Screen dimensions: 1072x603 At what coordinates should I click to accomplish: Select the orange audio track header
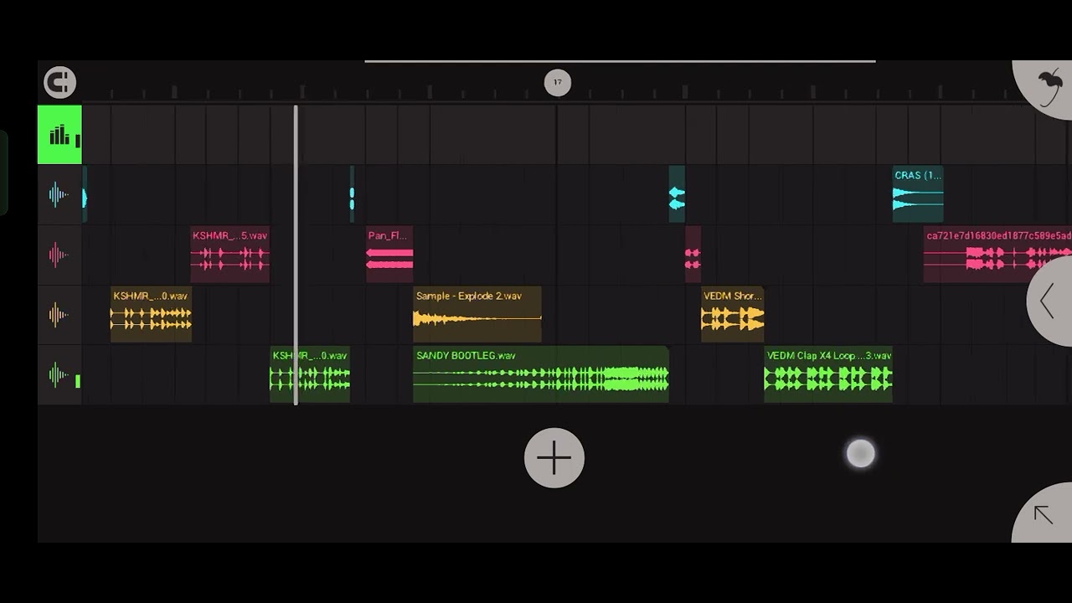(59, 316)
